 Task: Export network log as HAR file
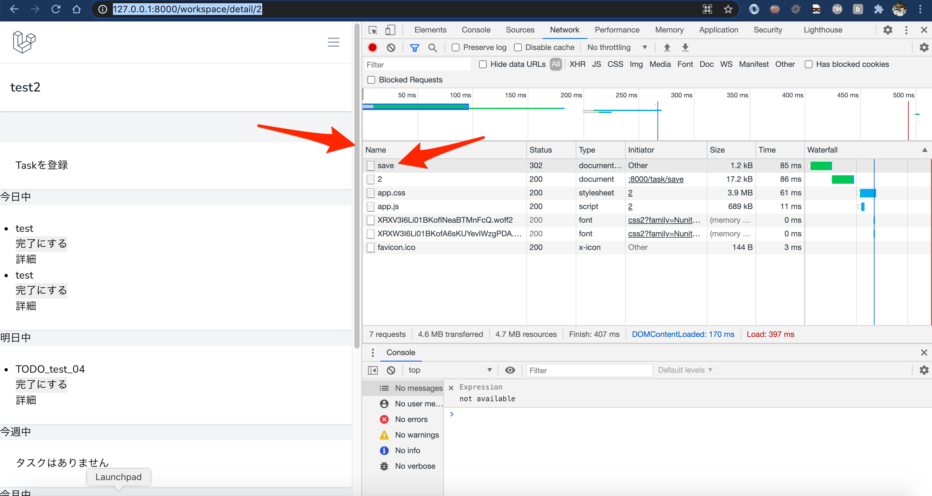coord(686,47)
